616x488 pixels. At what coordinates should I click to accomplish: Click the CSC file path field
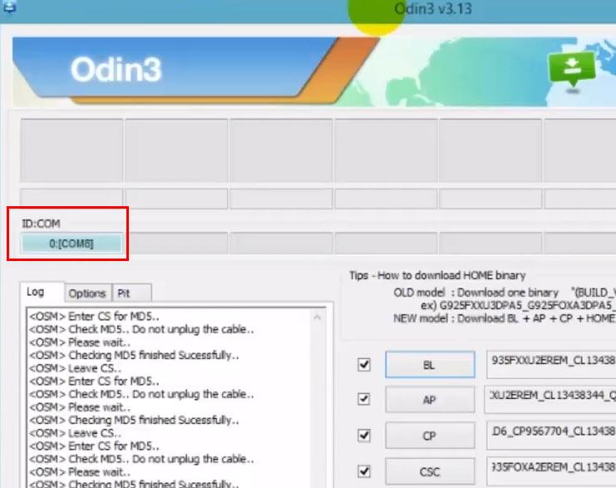pyautogui.click(x=551, y=471)
